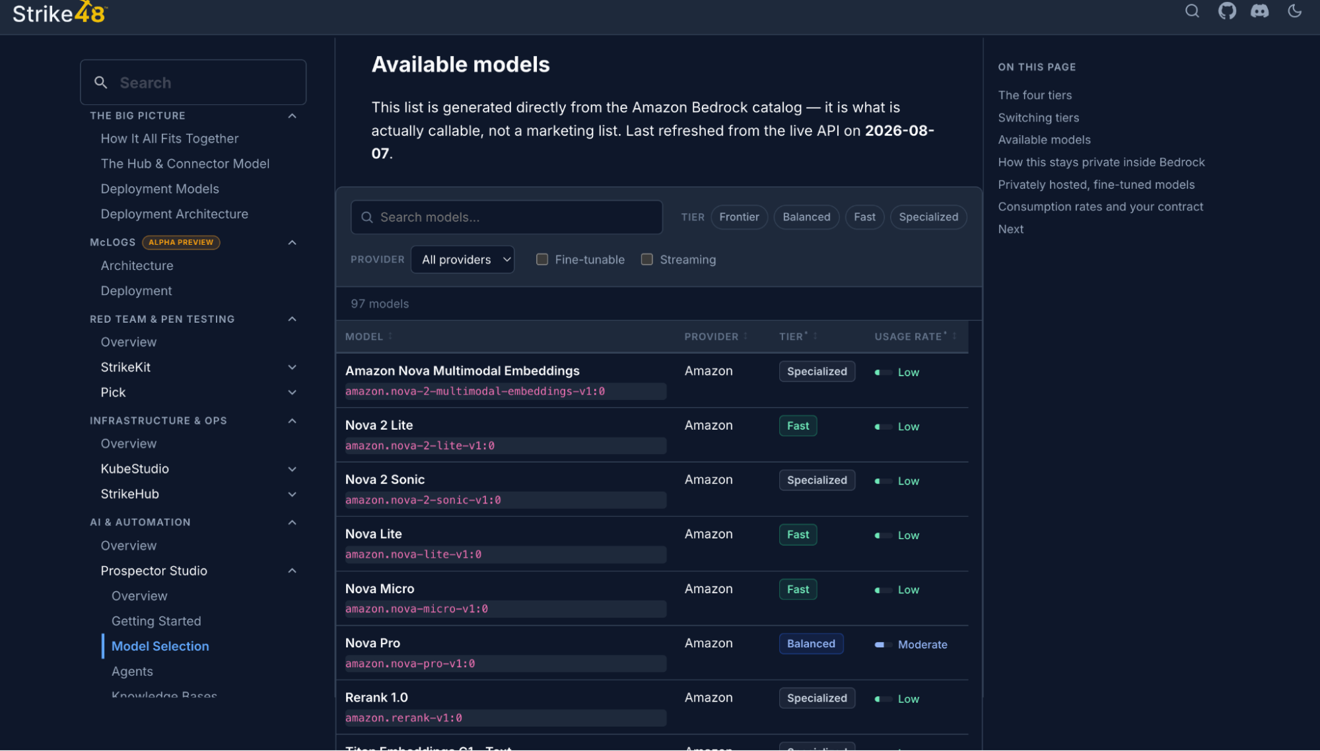Viewport: 1320px width, 751px height.
Task: Open How It All Fits Together page
Action: (x=170, y=139)
